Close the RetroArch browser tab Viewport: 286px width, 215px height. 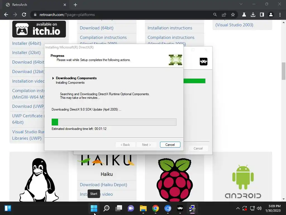[65, 5]
